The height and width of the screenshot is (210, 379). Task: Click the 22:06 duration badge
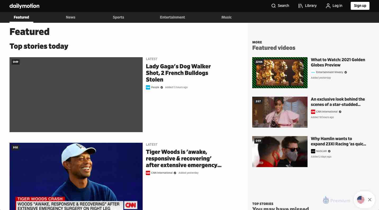click(x=259, y=62)
